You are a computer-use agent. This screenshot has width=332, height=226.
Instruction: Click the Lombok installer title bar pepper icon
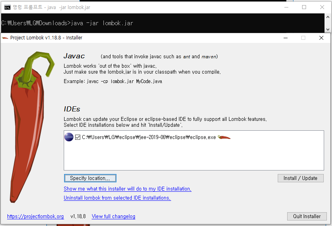click(5, 38)
